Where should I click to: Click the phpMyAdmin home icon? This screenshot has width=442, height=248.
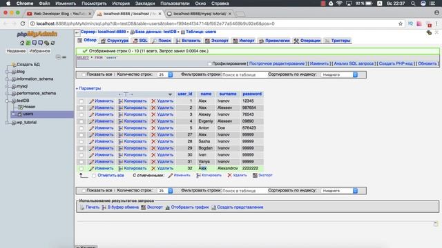[x=22, y=43]
